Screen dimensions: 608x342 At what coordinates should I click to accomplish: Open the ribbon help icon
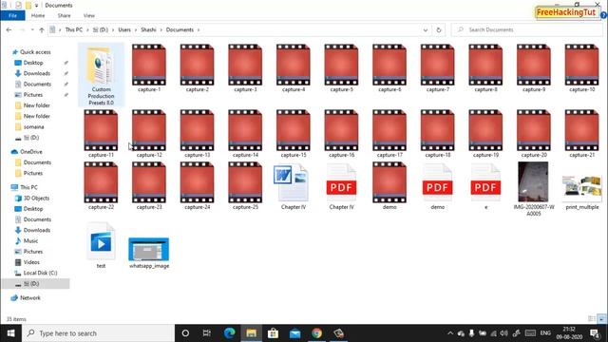604,15
